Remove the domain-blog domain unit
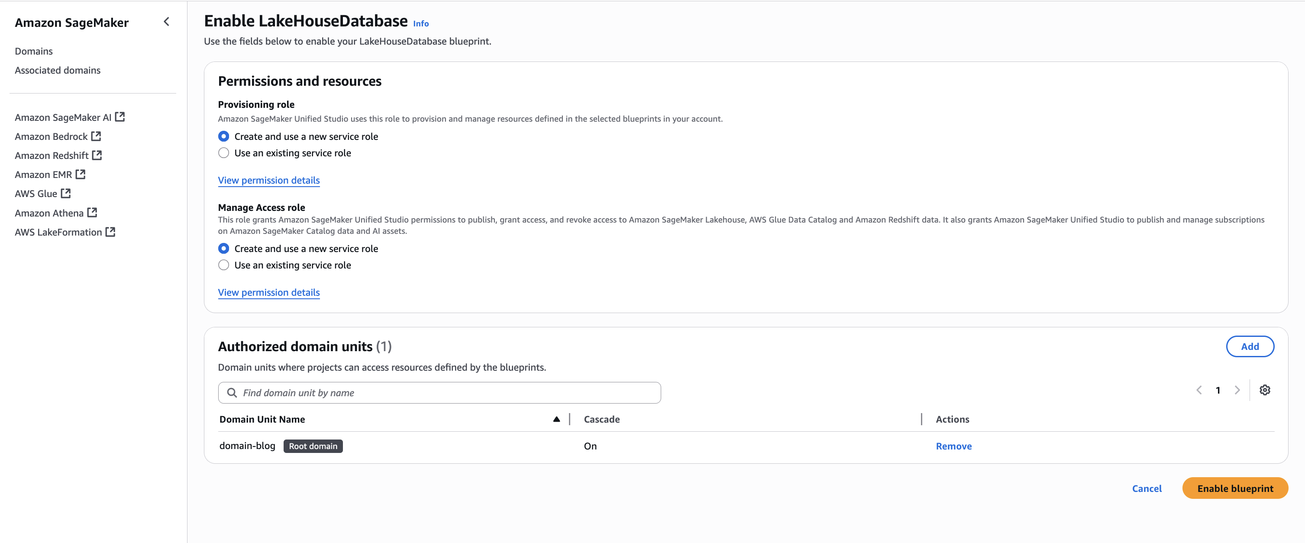 (x=953, y=446)
